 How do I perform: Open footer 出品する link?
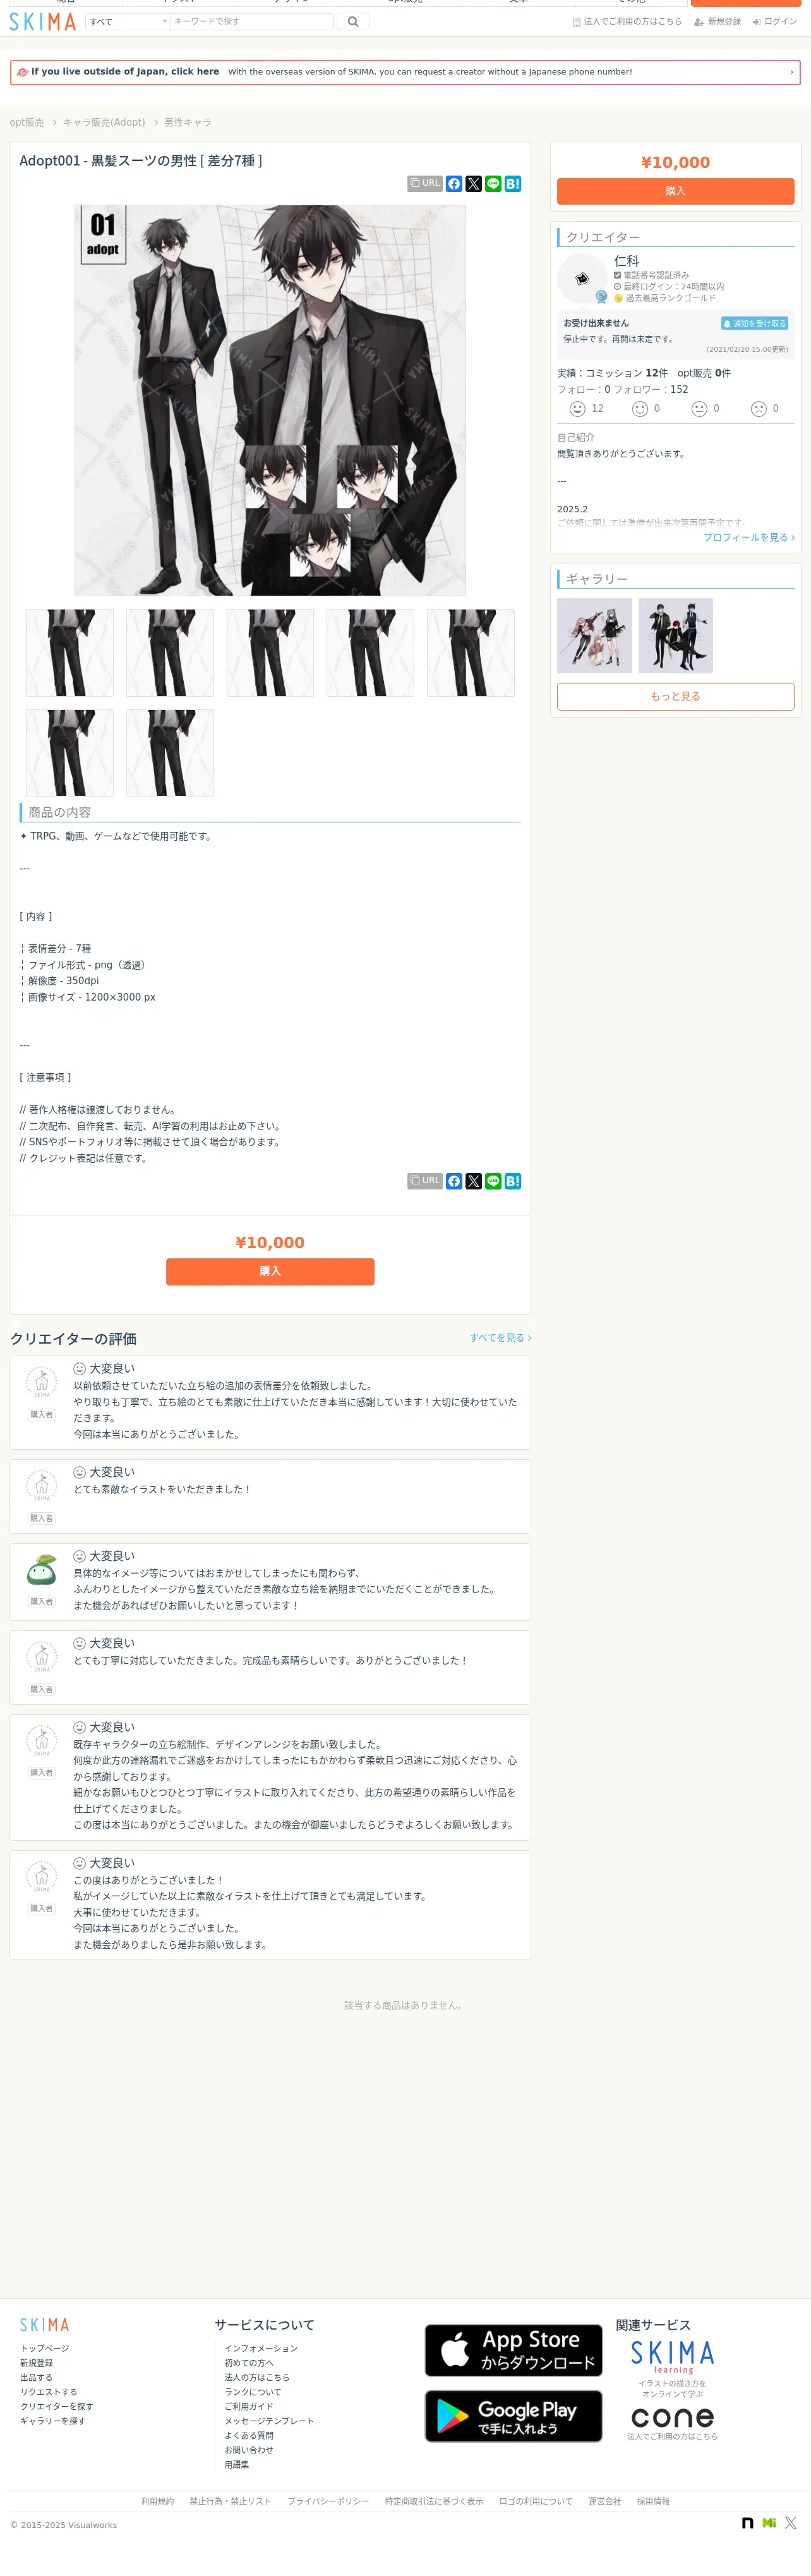(x=36, y=2377)
